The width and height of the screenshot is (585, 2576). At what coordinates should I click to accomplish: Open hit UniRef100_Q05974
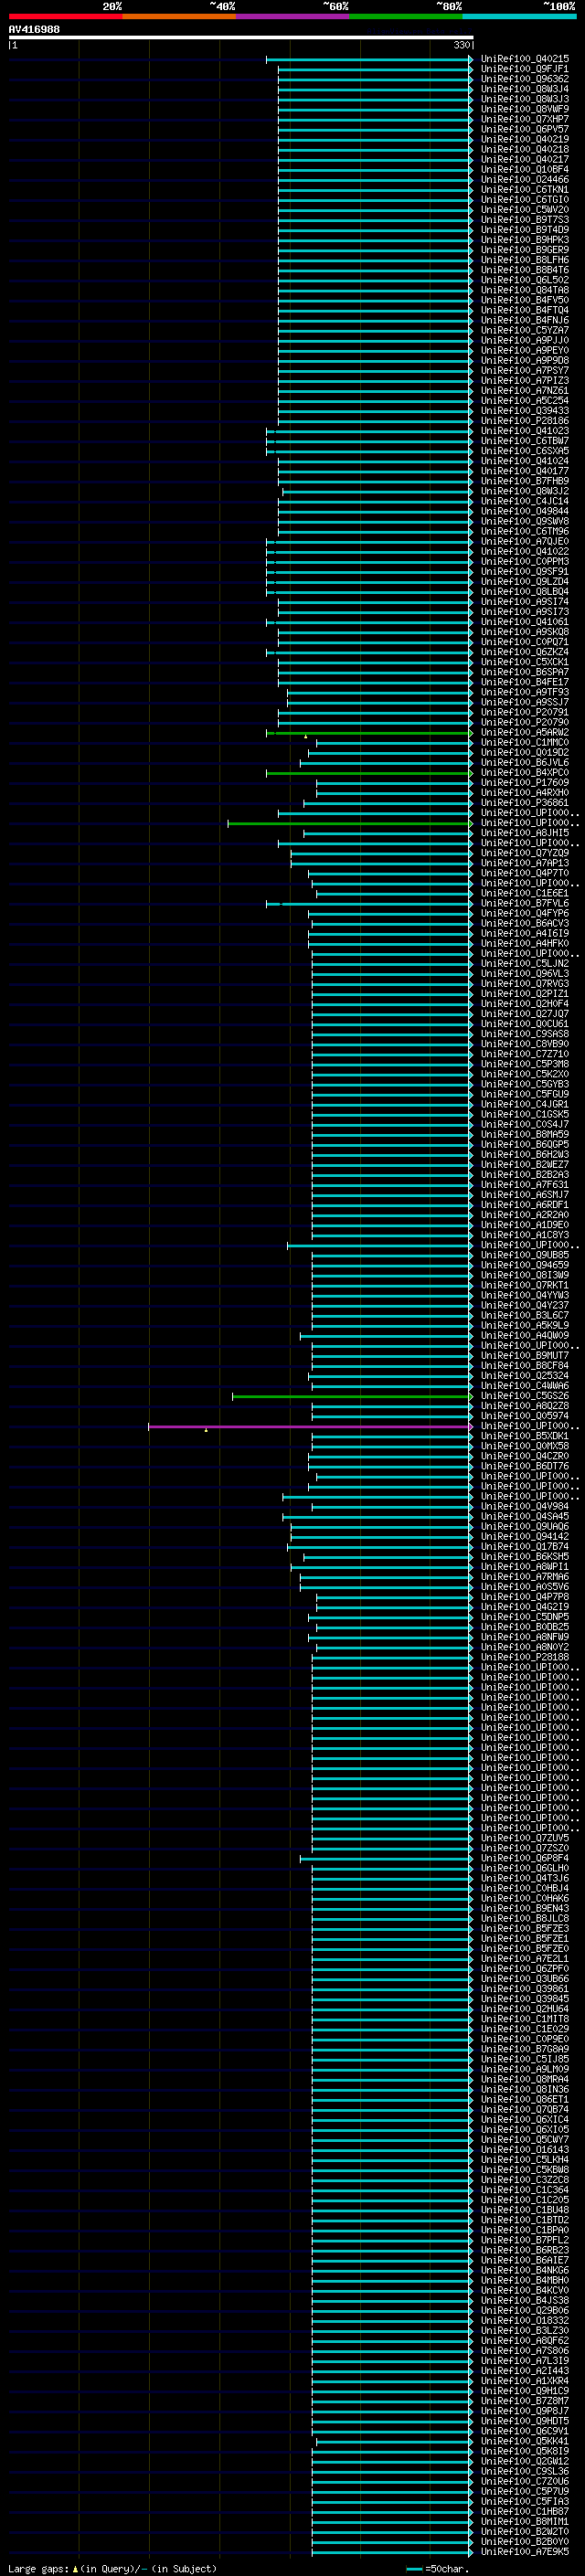(524, 1416)
